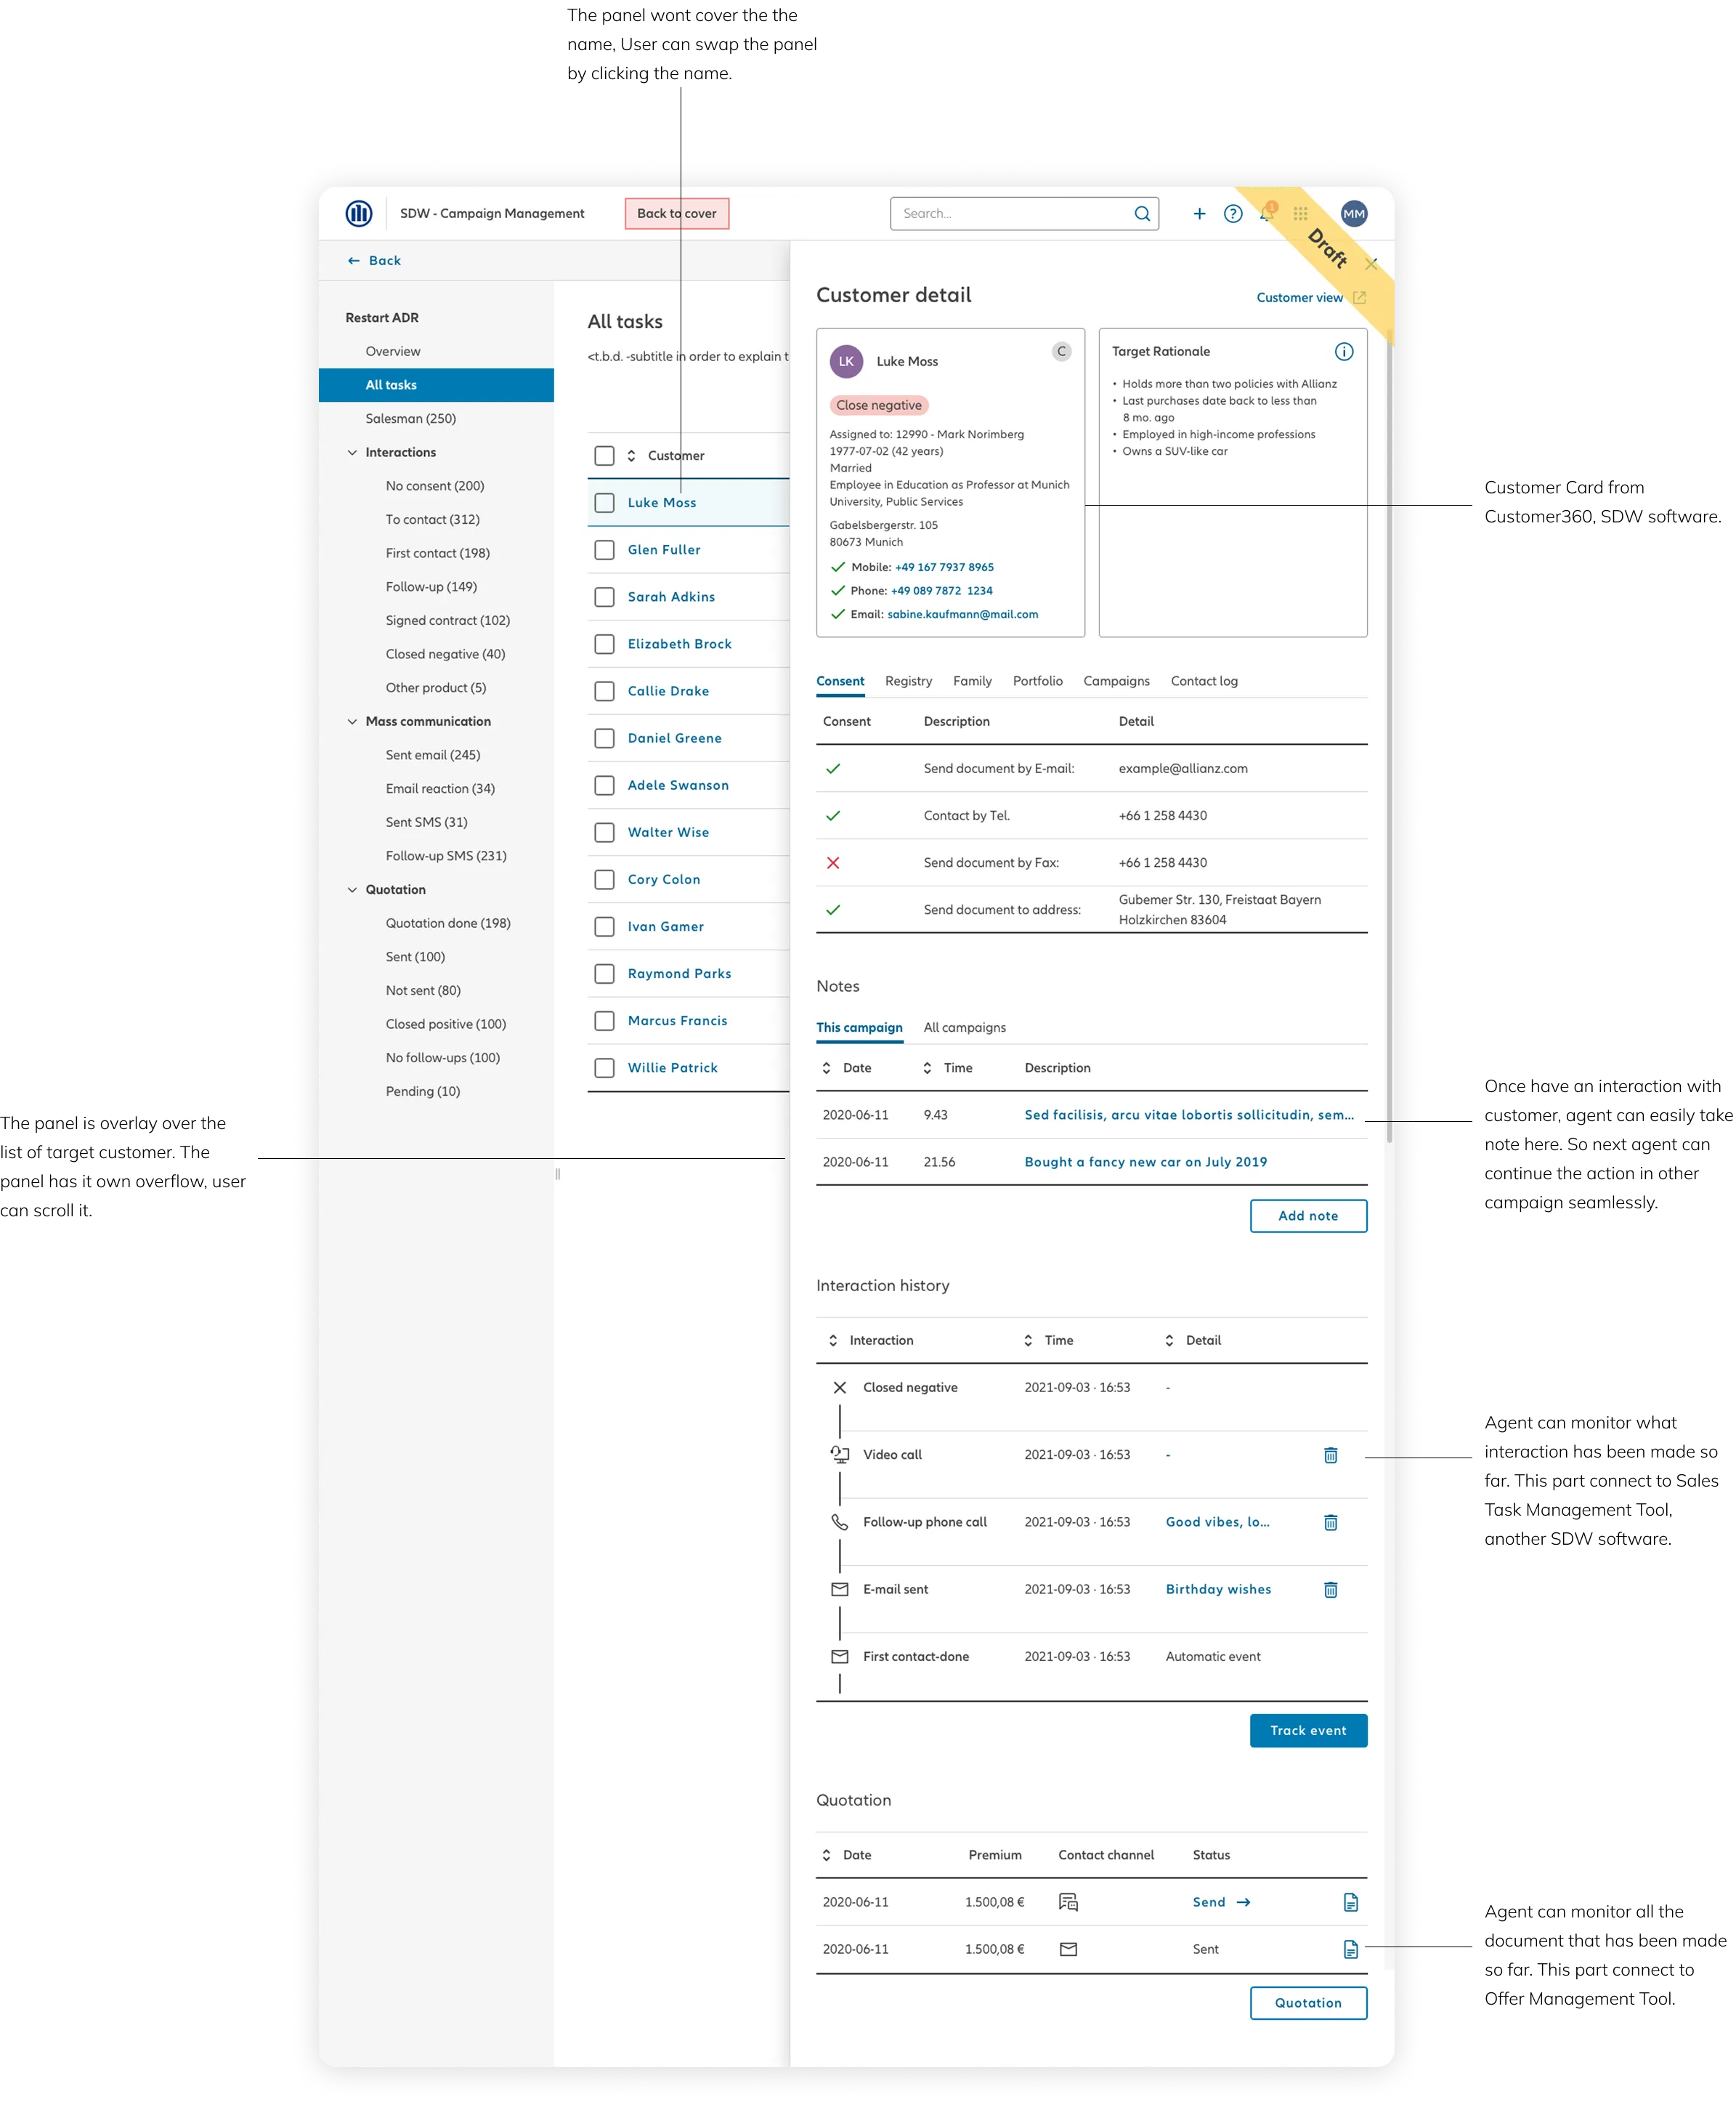Check the Luke Moss row checkbox
1736x2102 pixels.
(604, 502)
